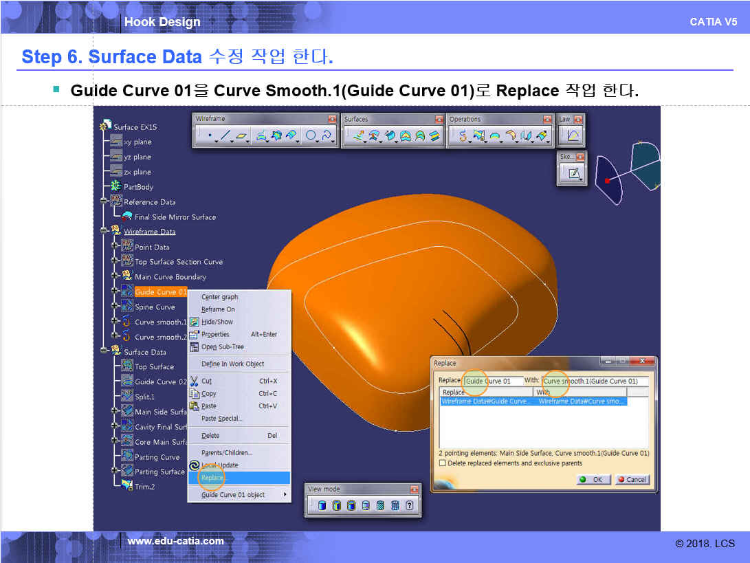The height and width of the screenshot is (563, 750).
Task: Select the Line tool in Wireframe toolbar
Action: click(x=225, y=136)
